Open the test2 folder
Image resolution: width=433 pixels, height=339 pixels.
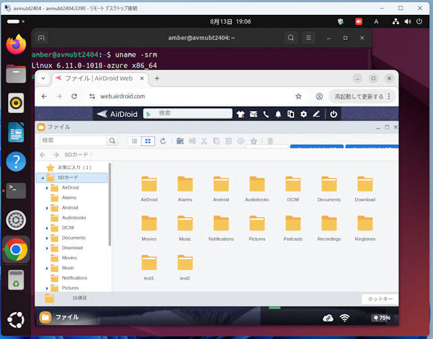pos(185,267)
